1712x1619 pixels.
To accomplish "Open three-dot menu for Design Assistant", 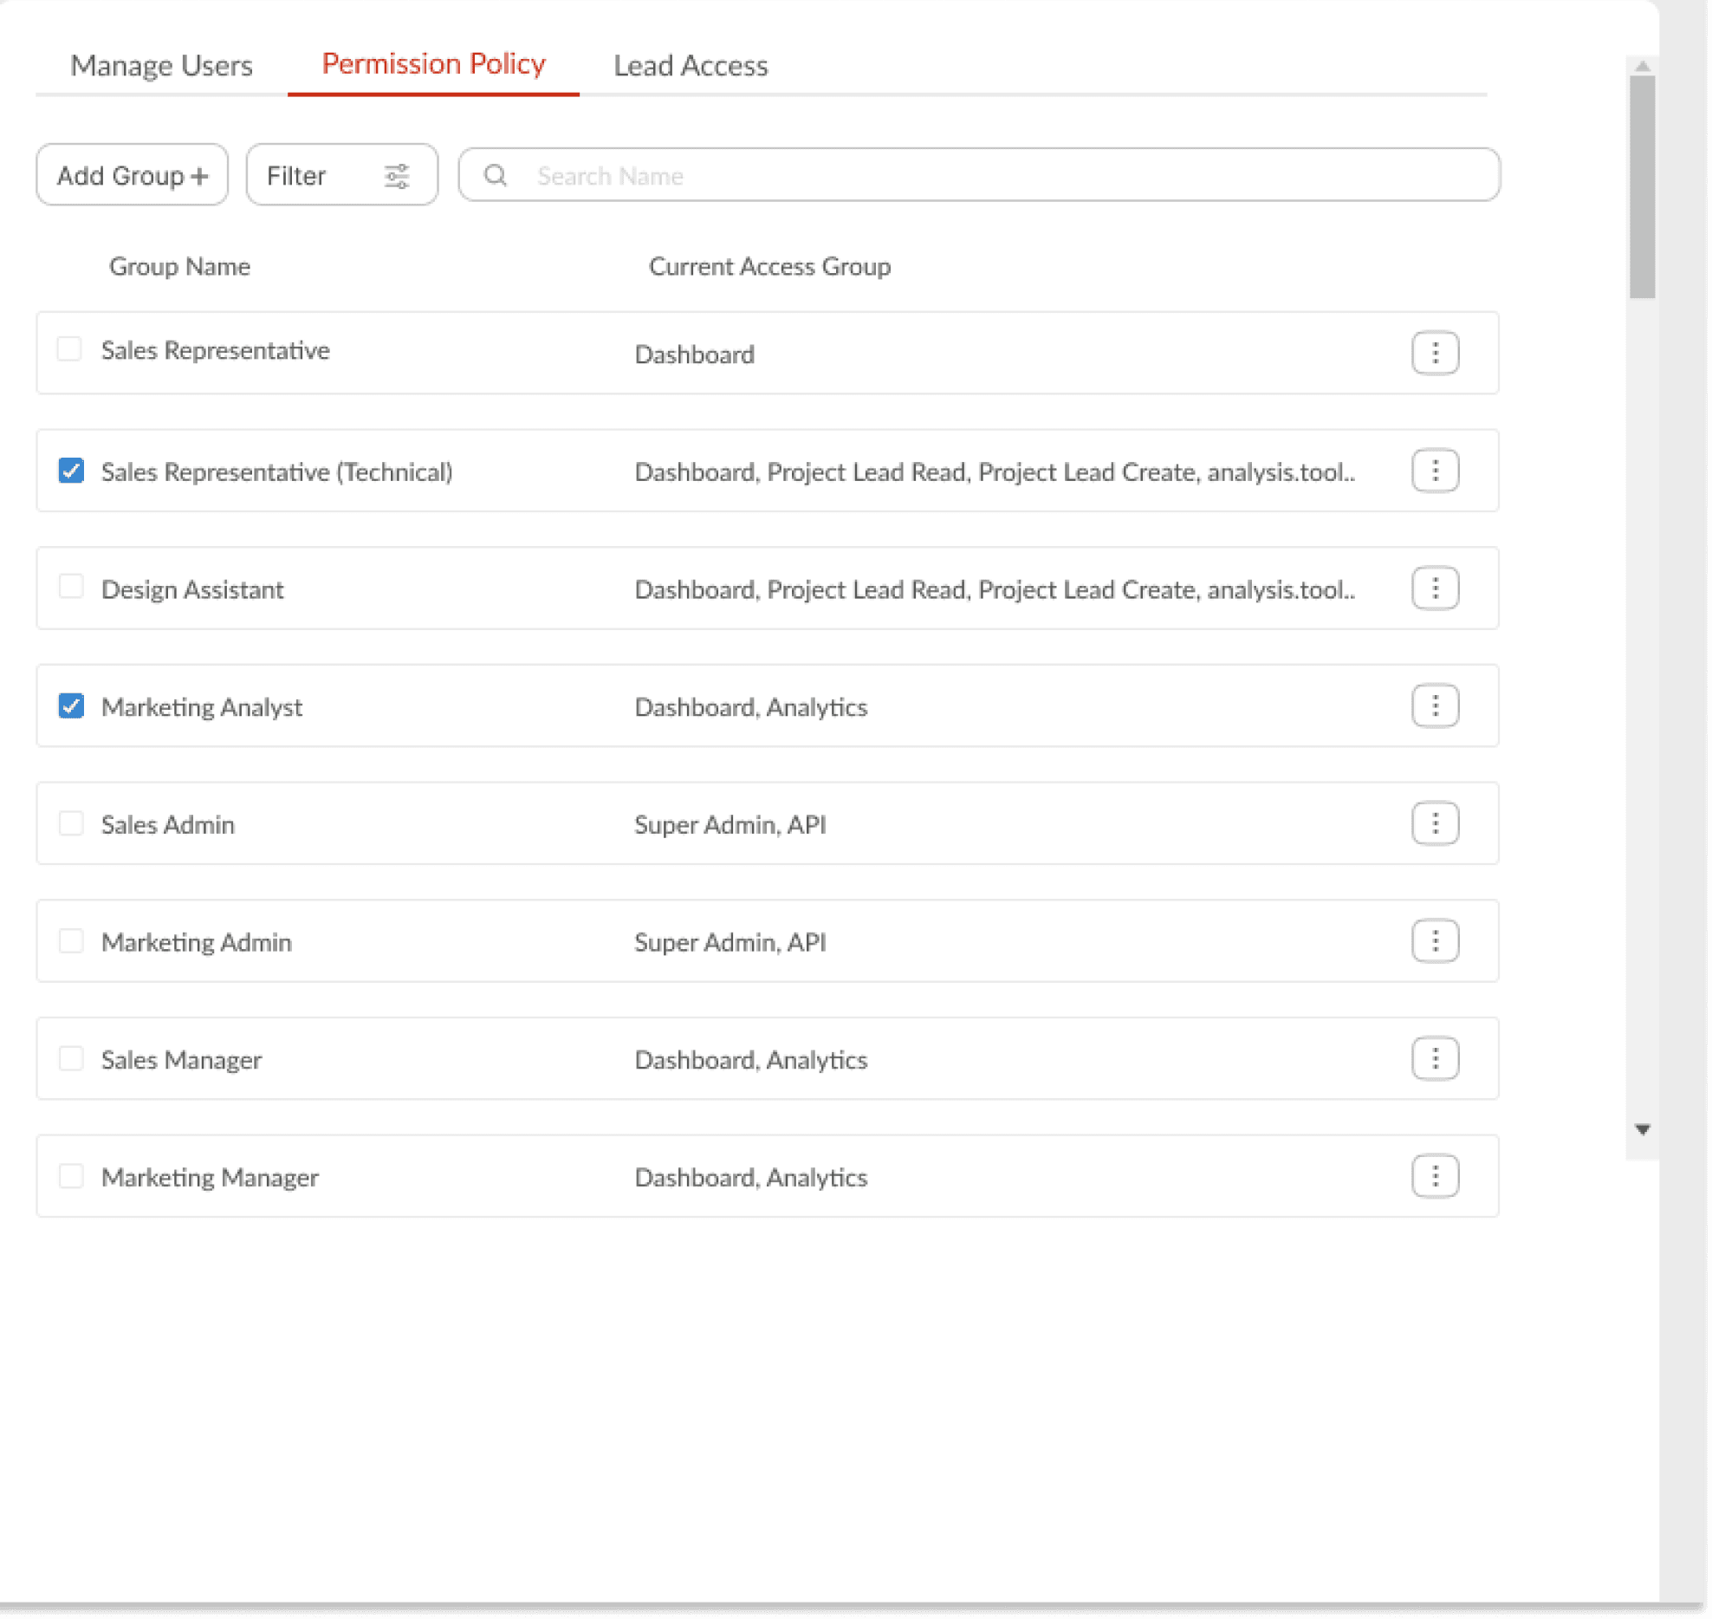I will [x=1435, y=588].
